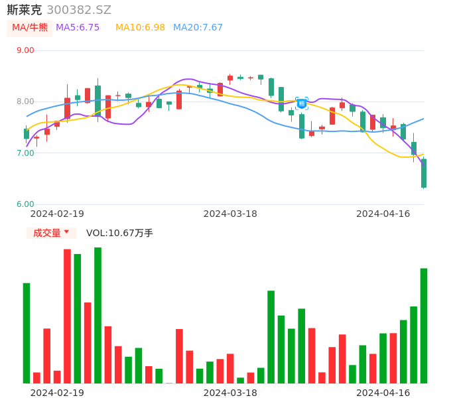Image resolution: width=455 pixels, height=402 pixels.
Task: Click the 2024-04-16 date under the volume chart
Action: tap(383, 393)
